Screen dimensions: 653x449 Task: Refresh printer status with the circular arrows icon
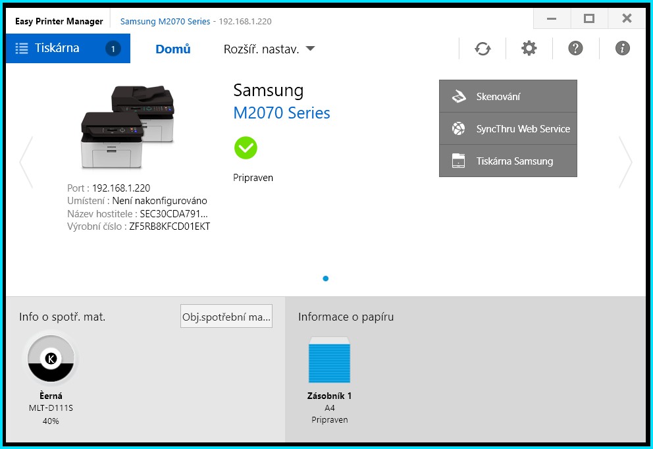coord(483,49)
